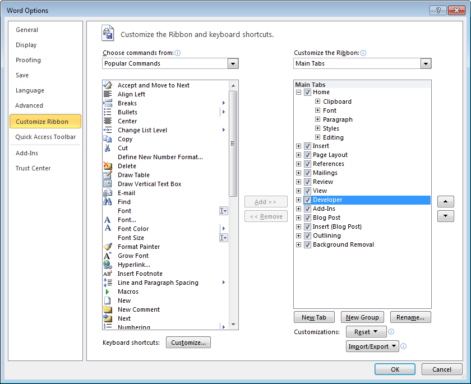The height and width of the screenshot is (384, 471).
Task: Toggle the Insert tab checkbox
Action: pyautogui.click(x=307, y=146)
